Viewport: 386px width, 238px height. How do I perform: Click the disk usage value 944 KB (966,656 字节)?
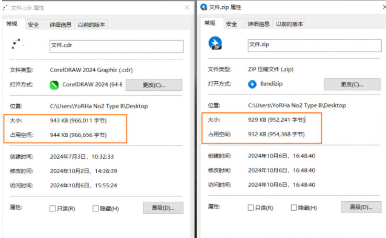tap(78, 135)
